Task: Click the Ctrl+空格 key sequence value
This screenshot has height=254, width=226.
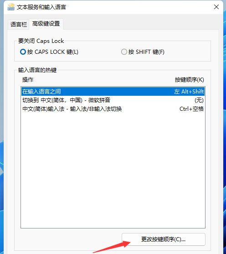Action: pyautogui.click(x=191, y=109)
